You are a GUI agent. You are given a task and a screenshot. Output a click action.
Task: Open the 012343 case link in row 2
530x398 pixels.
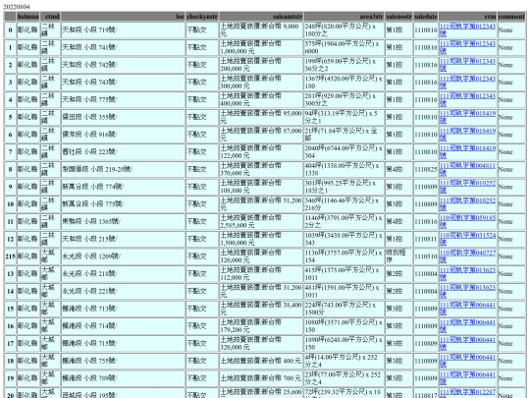coord(467,65)
